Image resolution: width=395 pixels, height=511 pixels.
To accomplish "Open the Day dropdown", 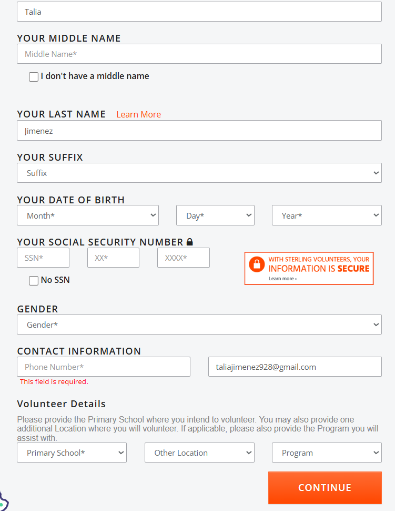I will [215, 215].
